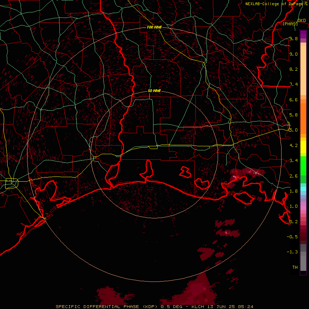Click the 100 NMI range ring label
This screenshot has height=309, width=309.
tap(154, 27)
